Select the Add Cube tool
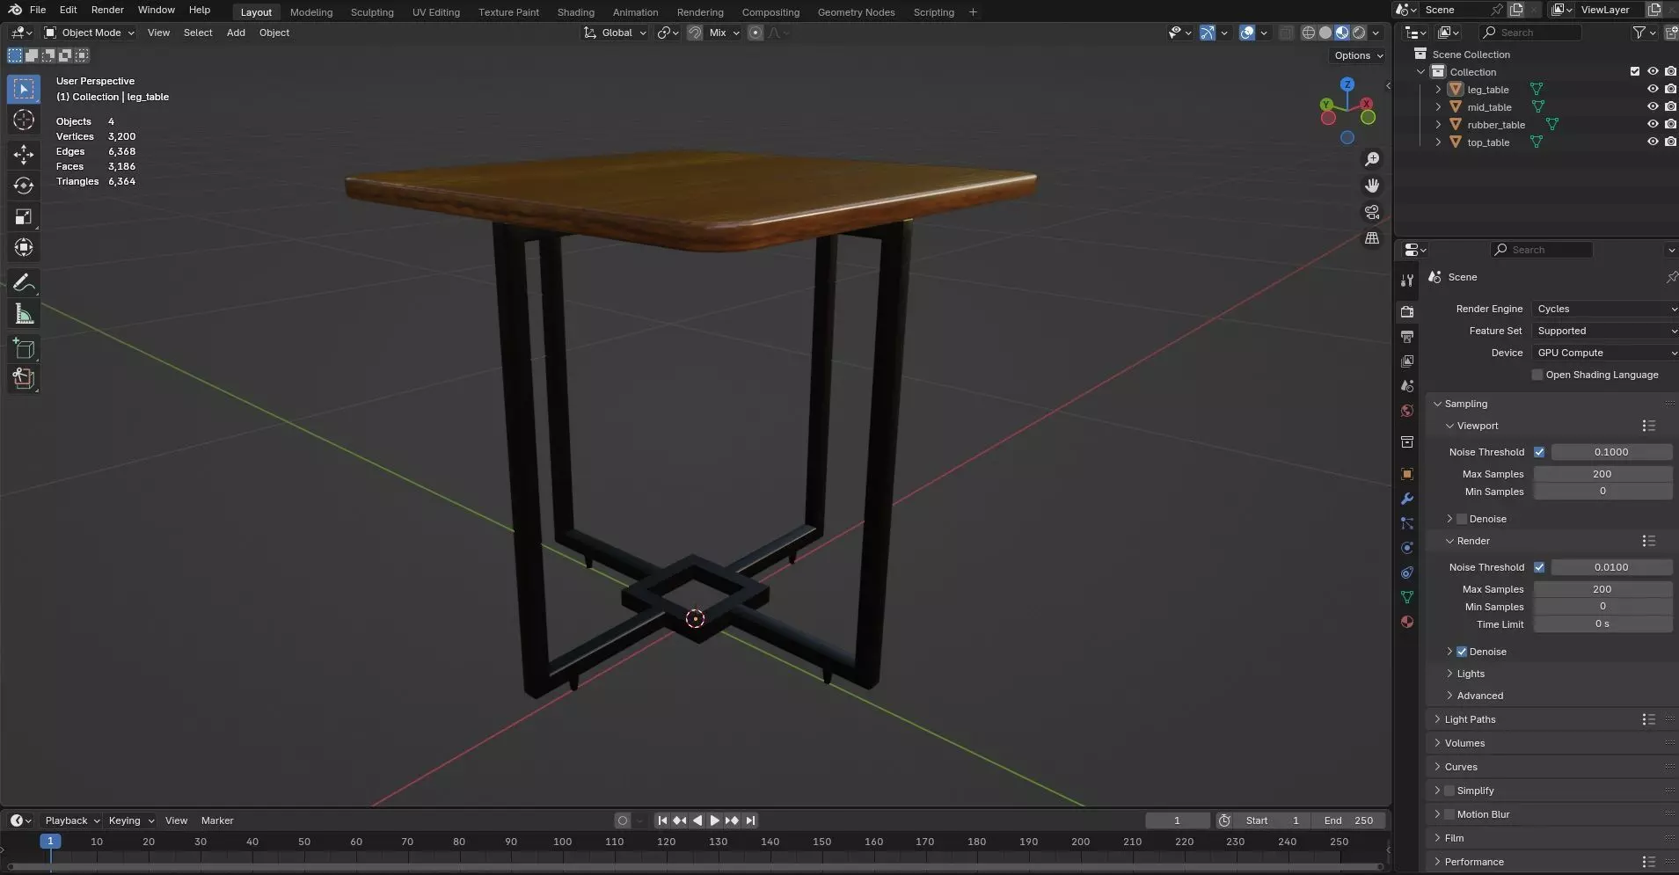1679x875 pixels. pyautogui.click(x=24, y=349)
